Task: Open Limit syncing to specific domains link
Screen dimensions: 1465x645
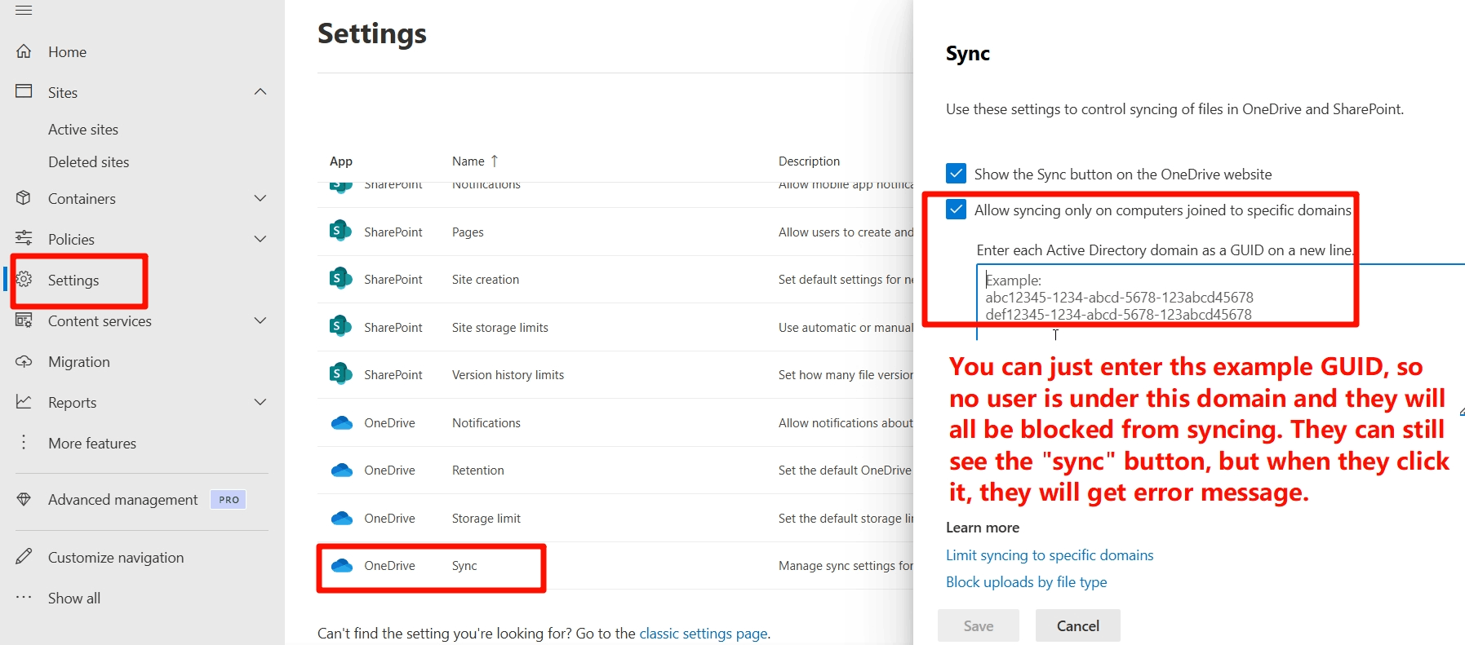Action: [1050, 555]
